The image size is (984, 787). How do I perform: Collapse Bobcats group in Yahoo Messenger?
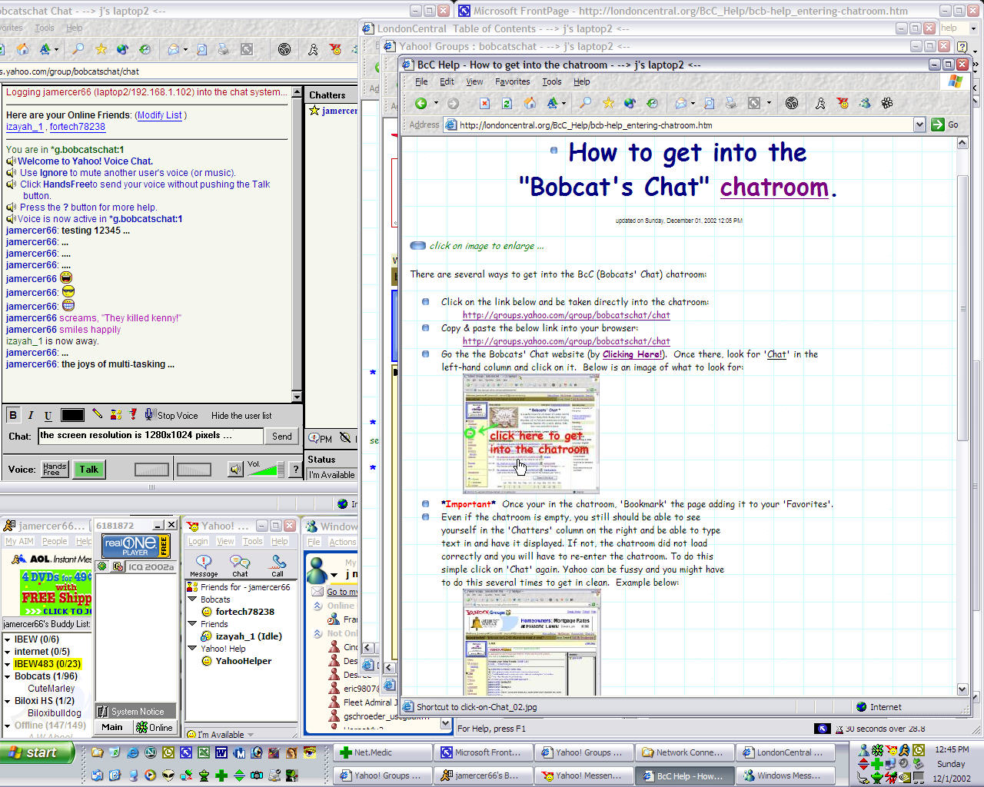(193, 599)
